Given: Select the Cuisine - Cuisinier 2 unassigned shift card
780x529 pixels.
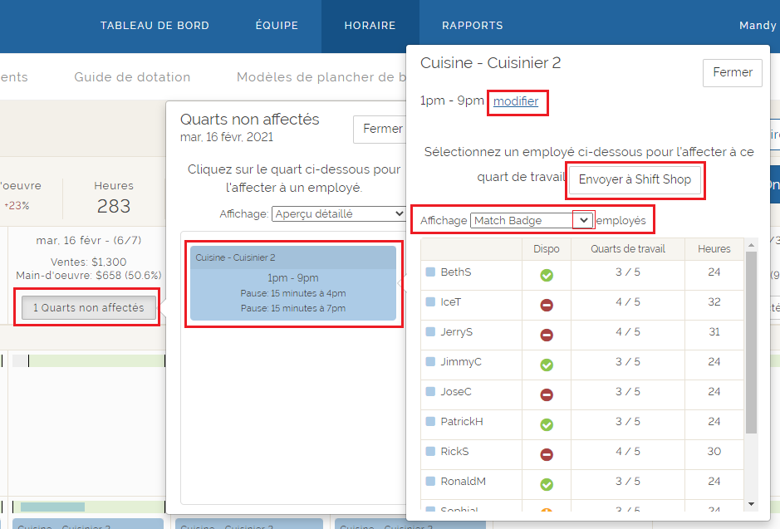Looking at the screenshot, I should (x=292, y=282).
